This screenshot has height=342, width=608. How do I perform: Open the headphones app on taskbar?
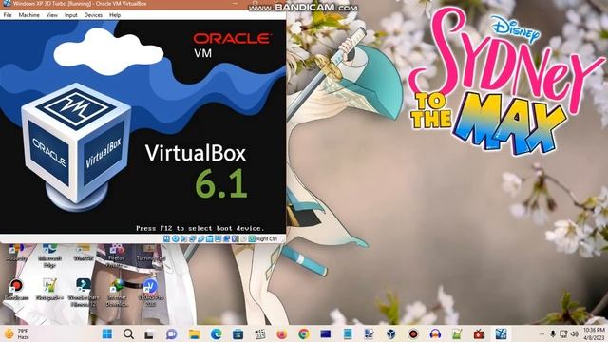coord(435,333)
